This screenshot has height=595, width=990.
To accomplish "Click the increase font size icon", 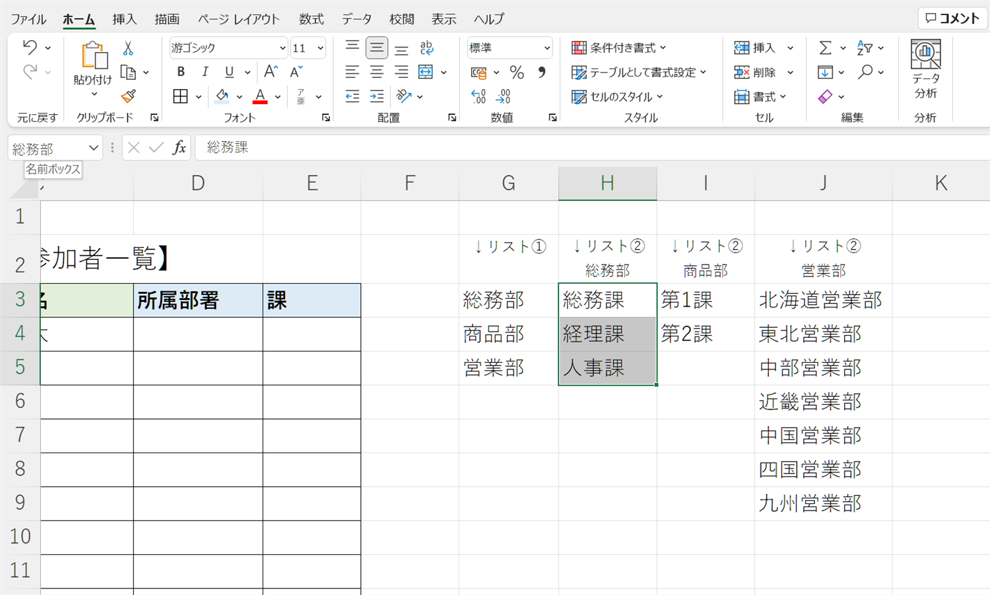I will [x=271, y=72].
